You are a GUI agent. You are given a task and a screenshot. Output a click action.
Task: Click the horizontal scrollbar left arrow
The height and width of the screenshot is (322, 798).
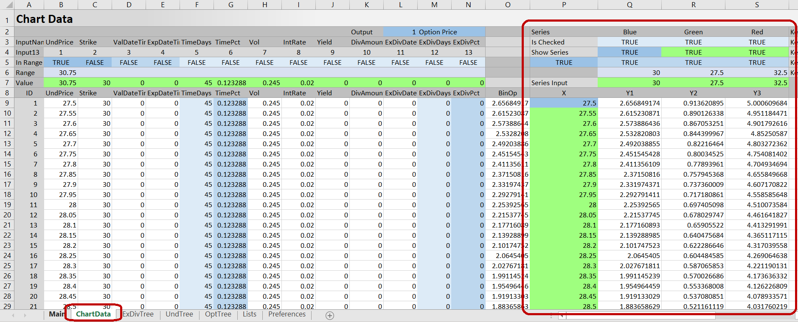(x=562, y=315)
